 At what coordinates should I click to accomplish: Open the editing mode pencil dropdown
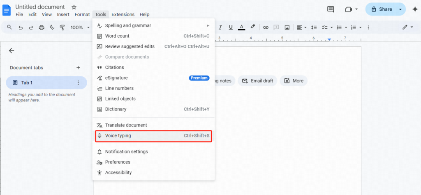407,28
